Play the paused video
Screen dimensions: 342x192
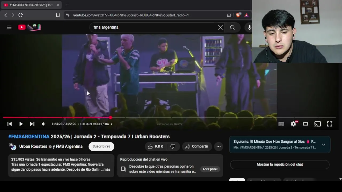(21, 124)
